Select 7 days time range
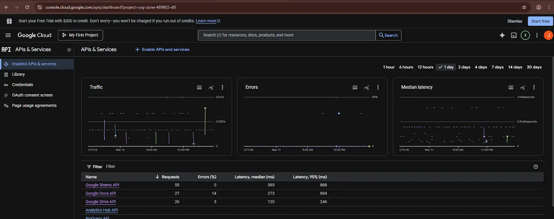 tap(498, 67)
